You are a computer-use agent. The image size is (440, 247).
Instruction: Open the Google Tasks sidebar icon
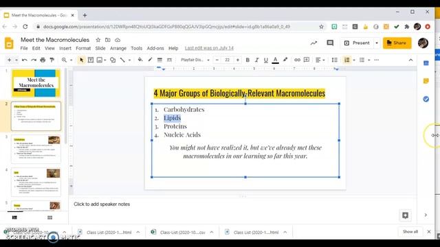426,99
